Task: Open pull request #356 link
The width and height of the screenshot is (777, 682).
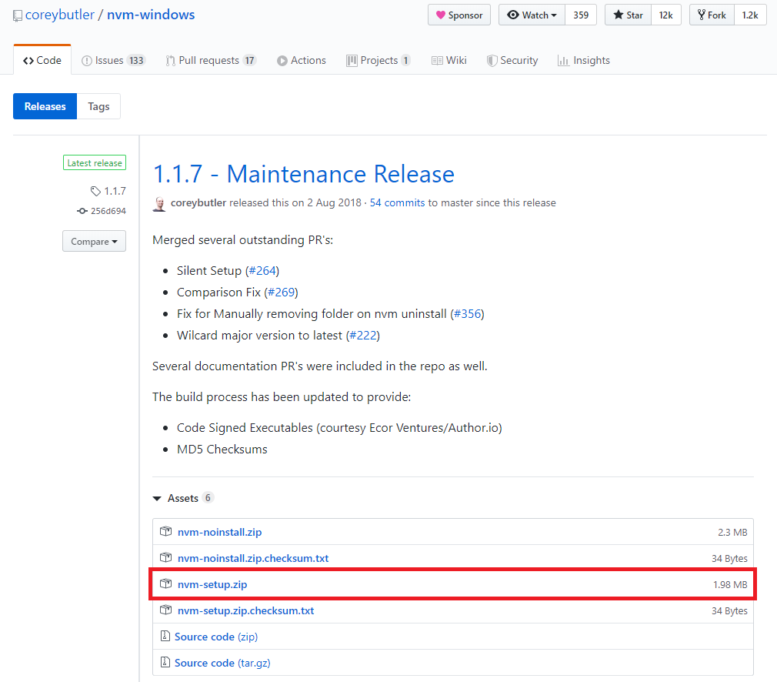Action: click(467, 314)
